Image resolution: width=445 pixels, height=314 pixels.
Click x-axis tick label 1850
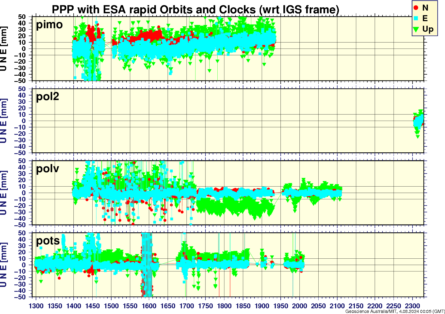pyautogui.click(x=243, y=306)
